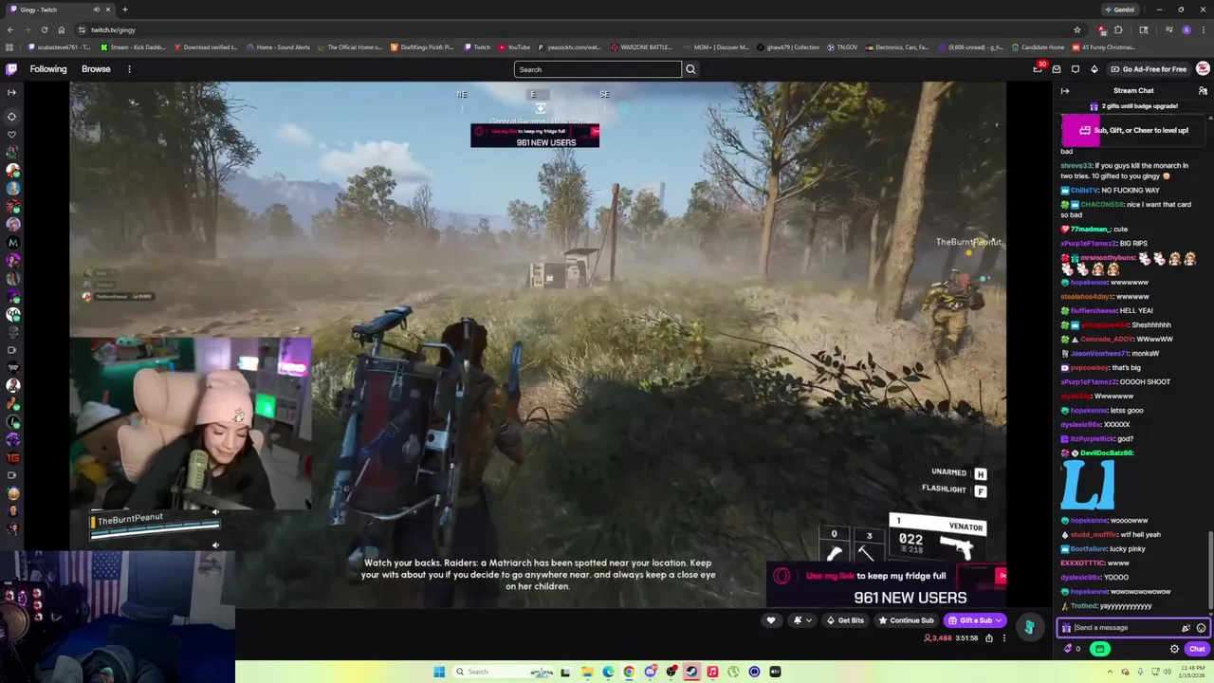Screen dimensions: 1214x683
Task: Open the whispers speech bubble icon
Action: (1076, 69)
